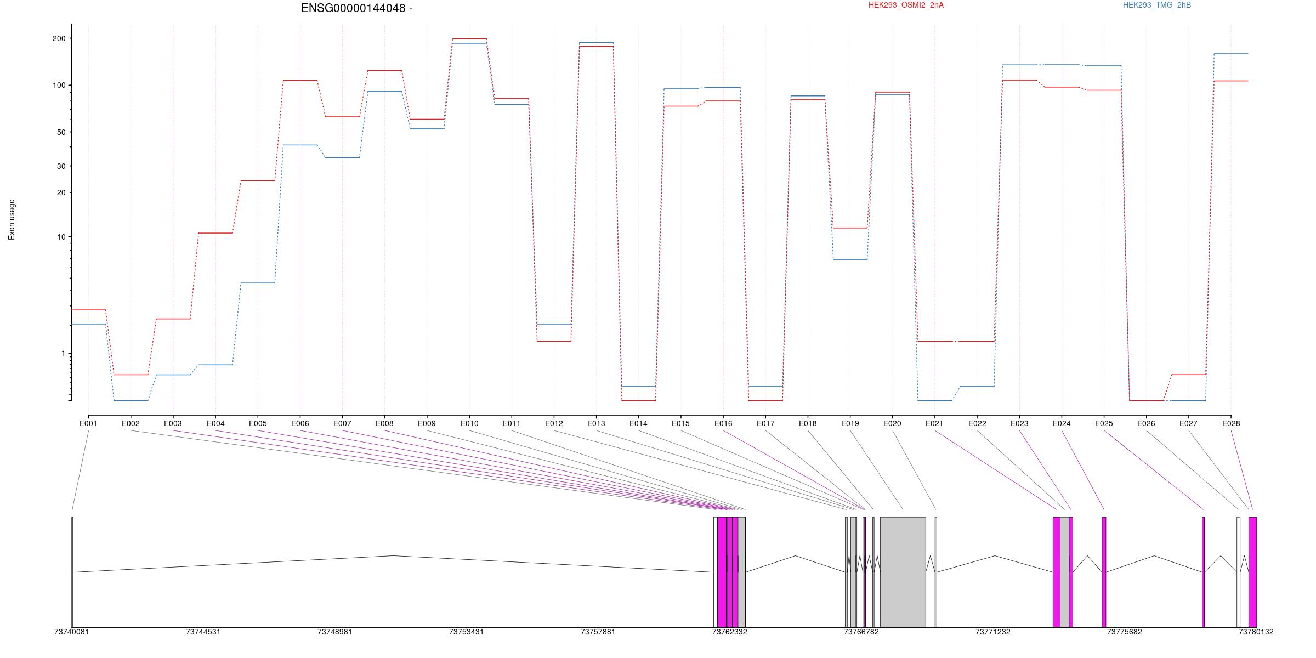The width and height of the screenshot is (1316, 658).
Task: Click the exon label E009
Action: 427,423
